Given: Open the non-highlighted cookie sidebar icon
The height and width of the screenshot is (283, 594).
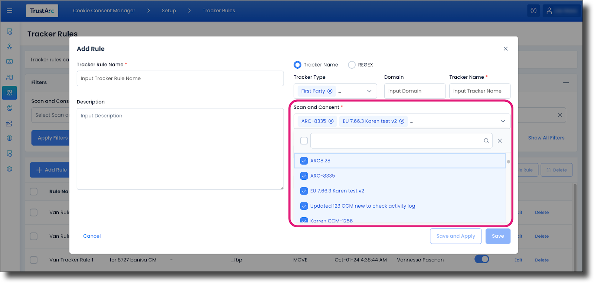Looking at the screenshot, I should pos(10,108).
